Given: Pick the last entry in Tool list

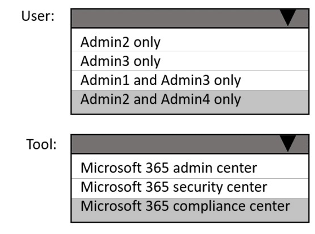Looking at the screenshot, I should pos(190,210).
